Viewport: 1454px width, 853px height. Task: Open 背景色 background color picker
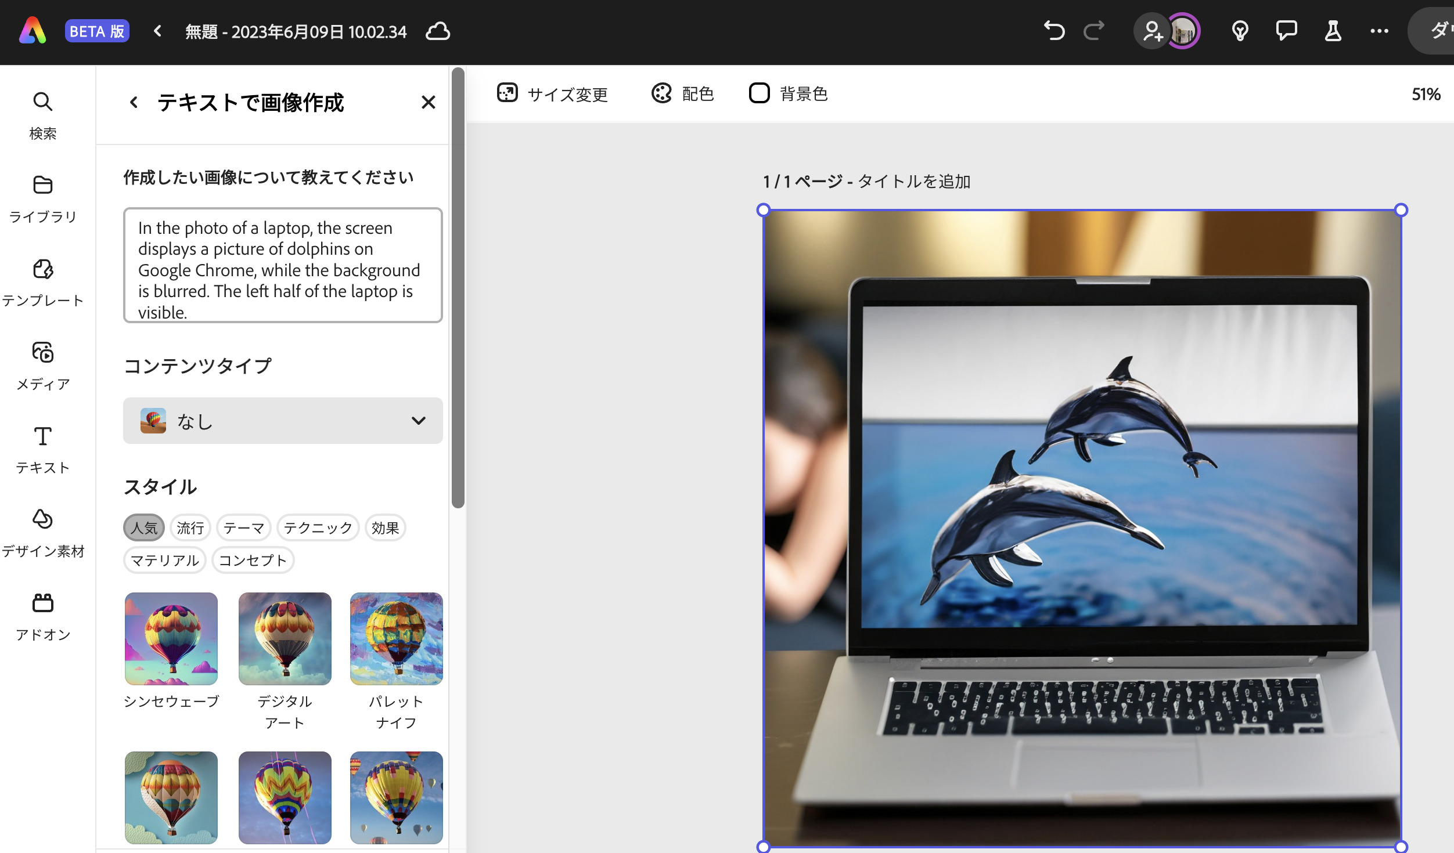click(788, 93)
